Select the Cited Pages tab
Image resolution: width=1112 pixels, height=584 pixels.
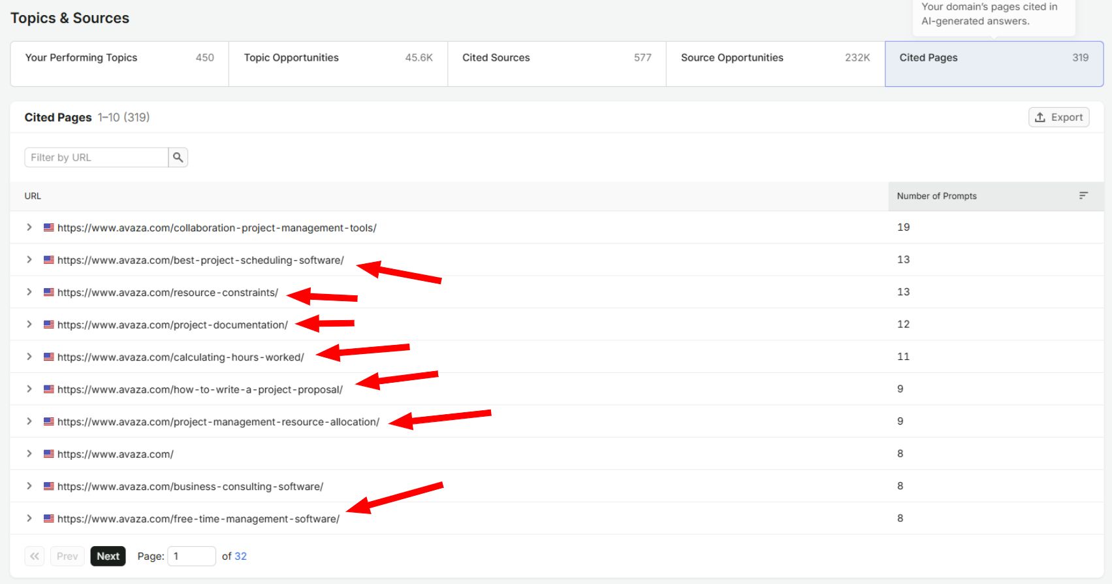(994, 64)
